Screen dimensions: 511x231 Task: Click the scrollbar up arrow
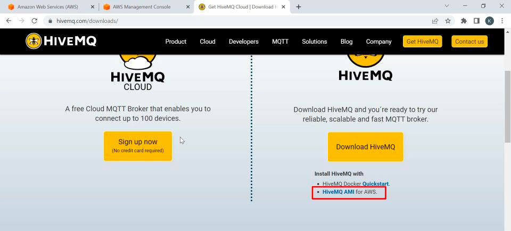click(507, 31)
